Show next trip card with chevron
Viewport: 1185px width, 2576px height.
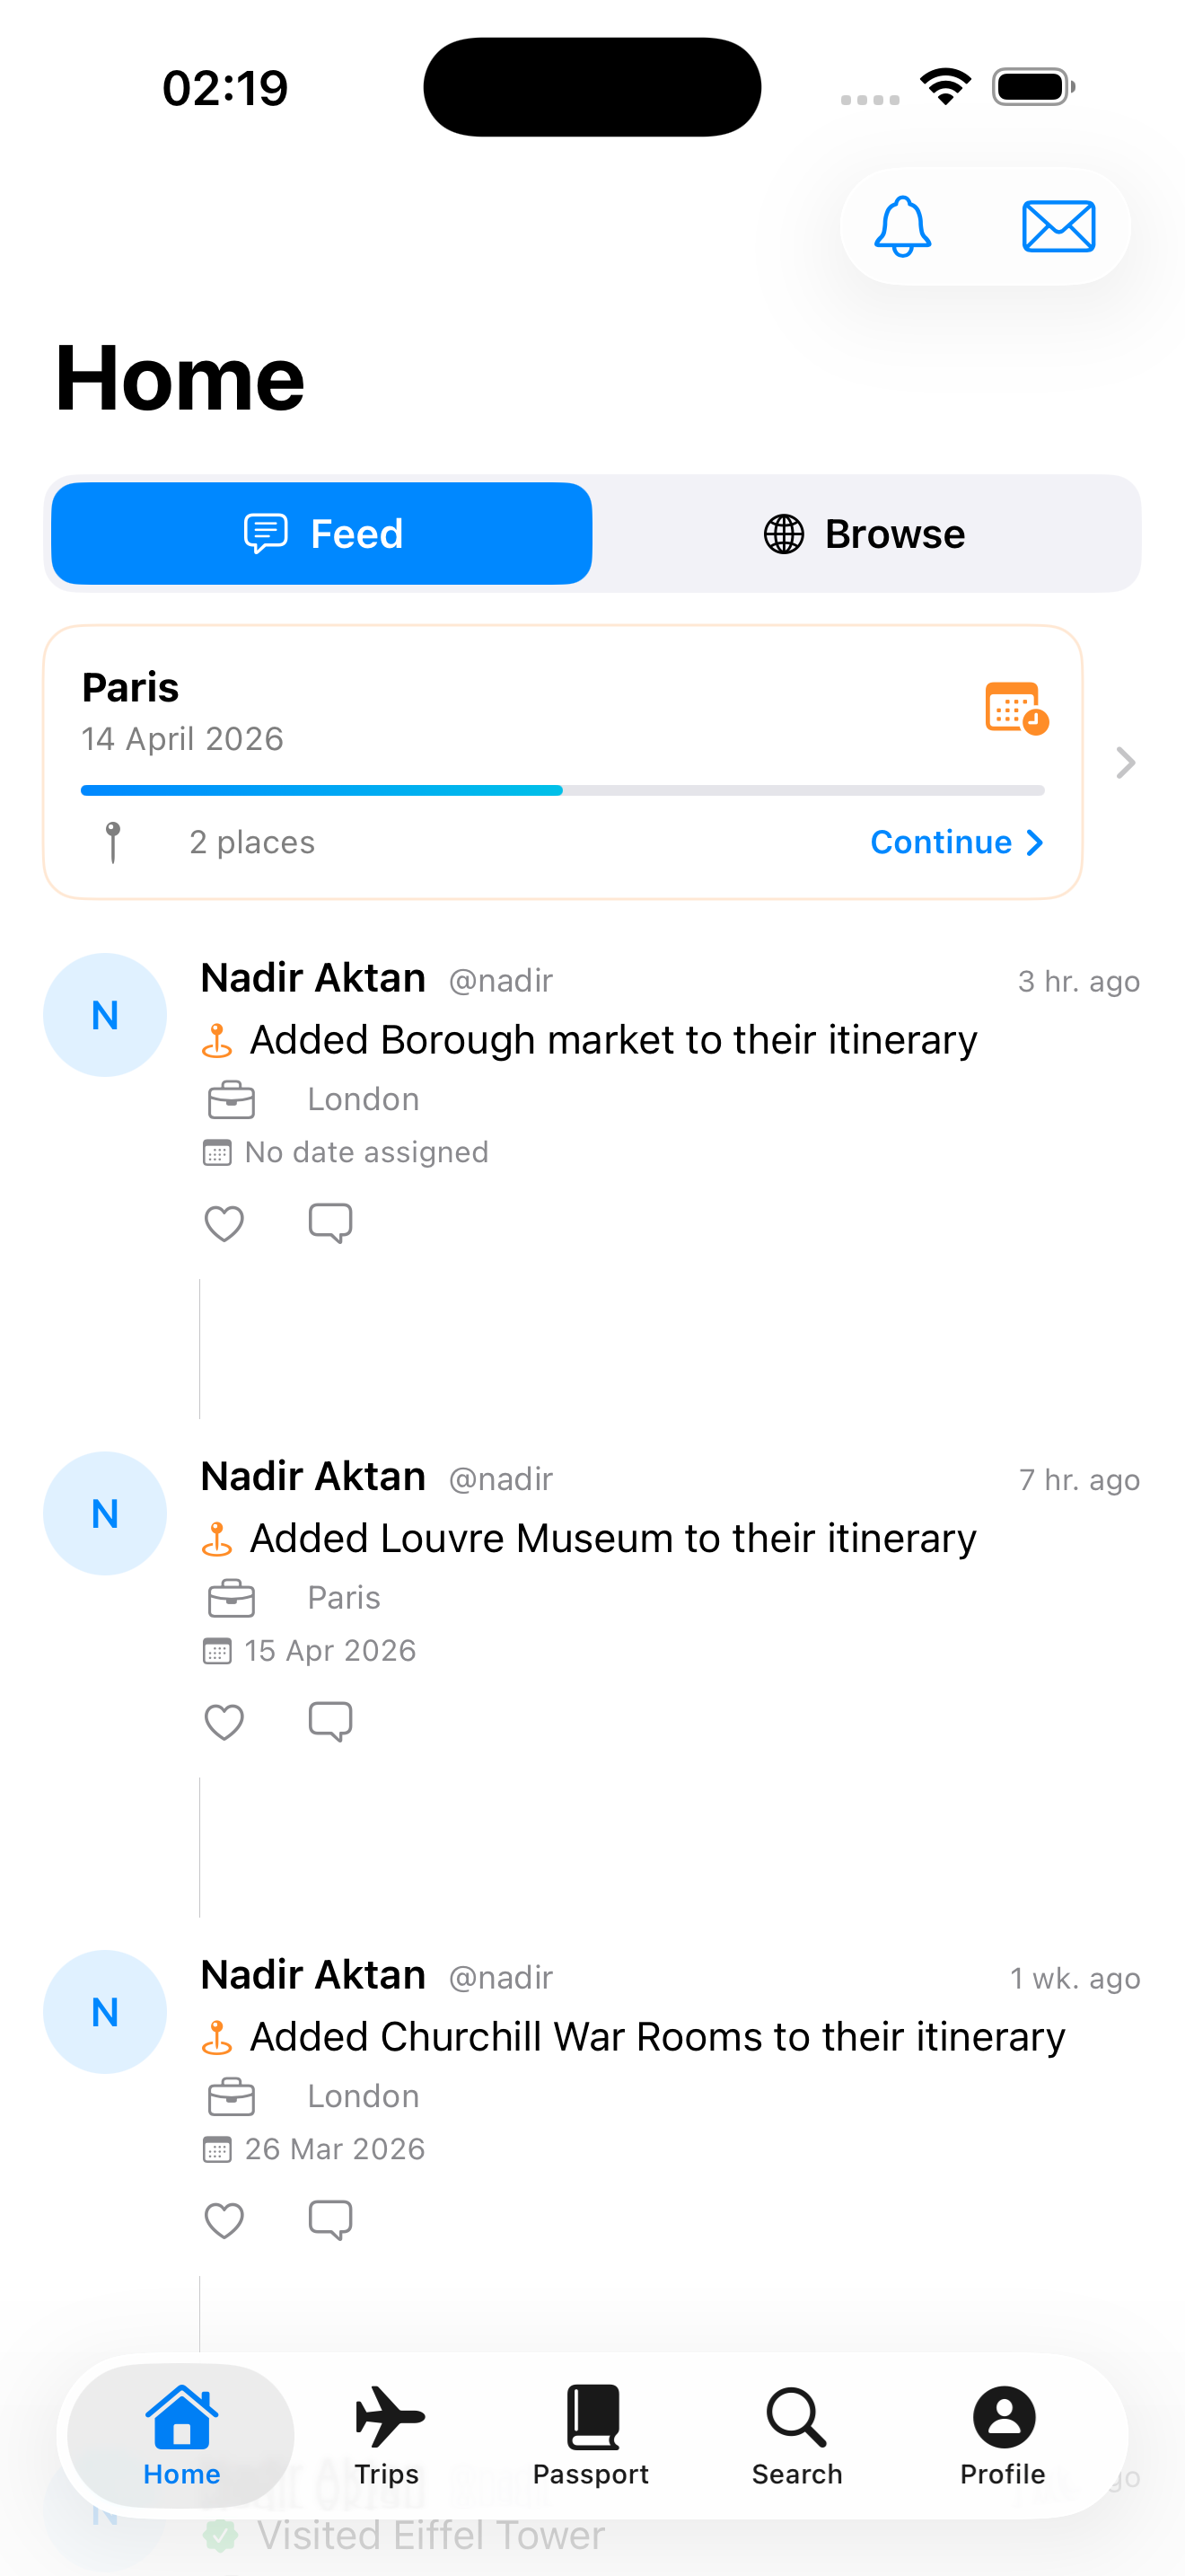point(1125,763)
